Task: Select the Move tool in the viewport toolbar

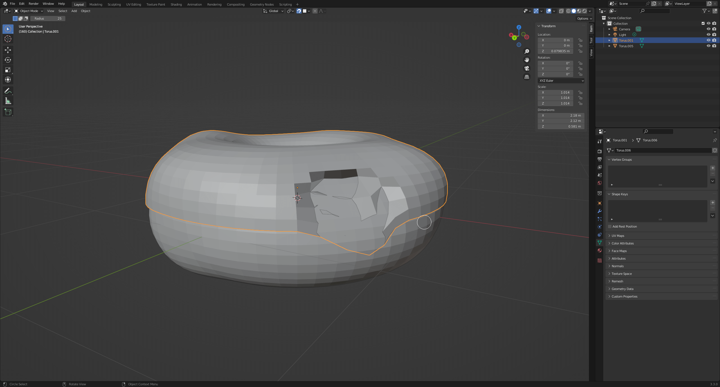Action: (8, 50)
